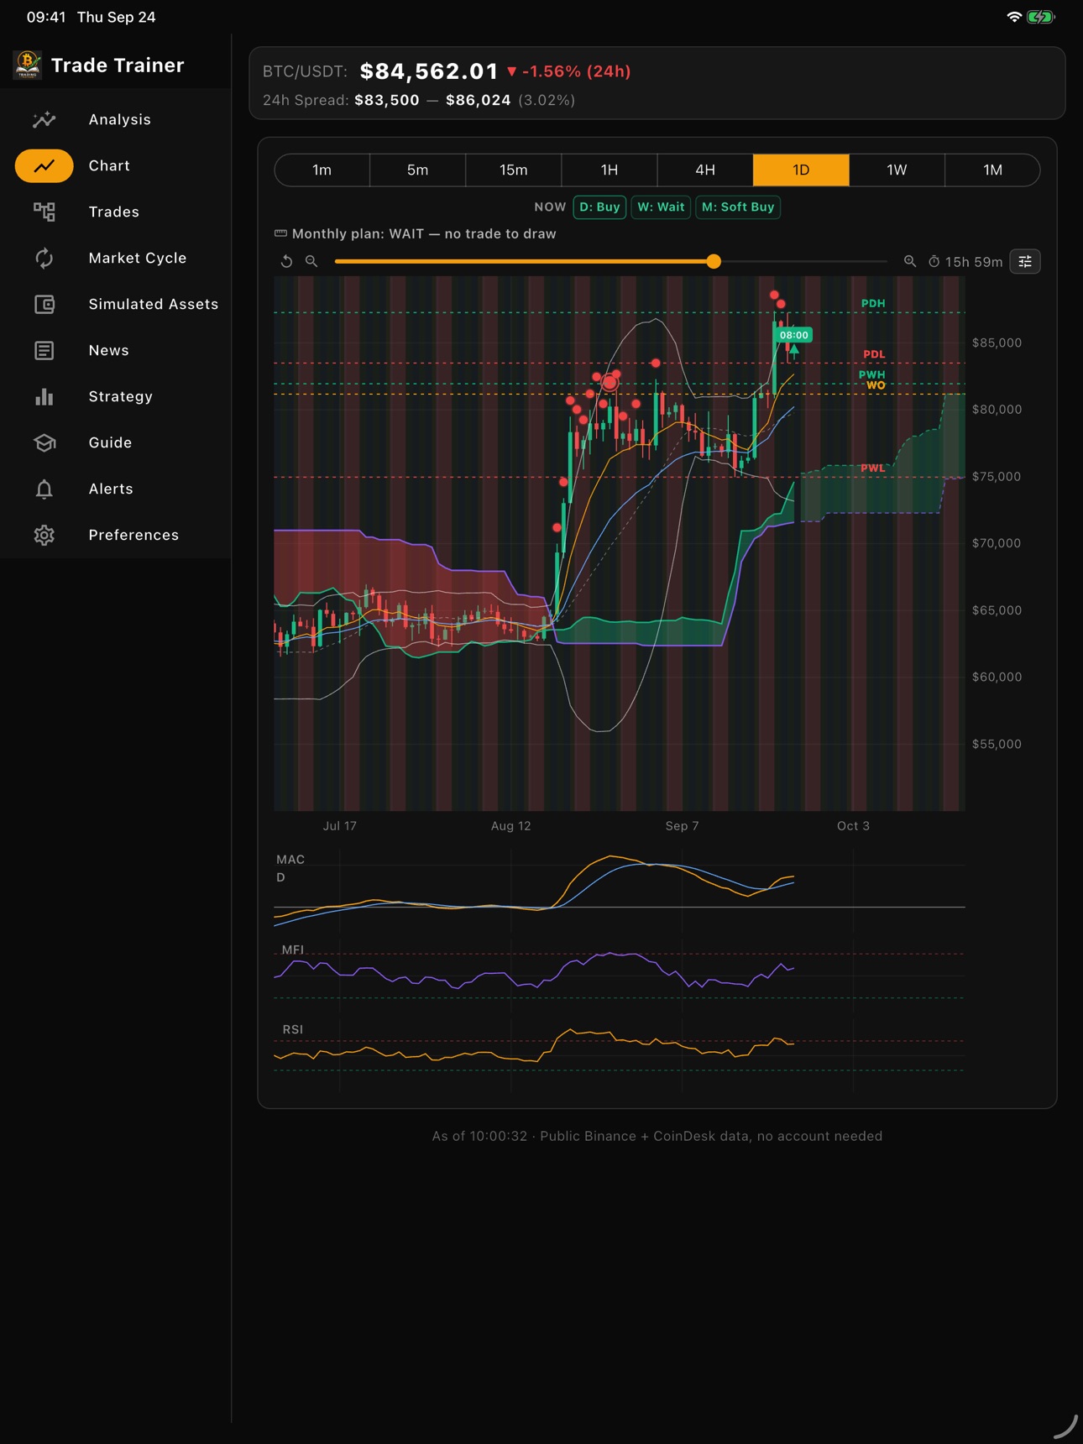Screen dimensions: 1083x1444
Task: Click the 08:00 price marker on chart
Action: 793,336
